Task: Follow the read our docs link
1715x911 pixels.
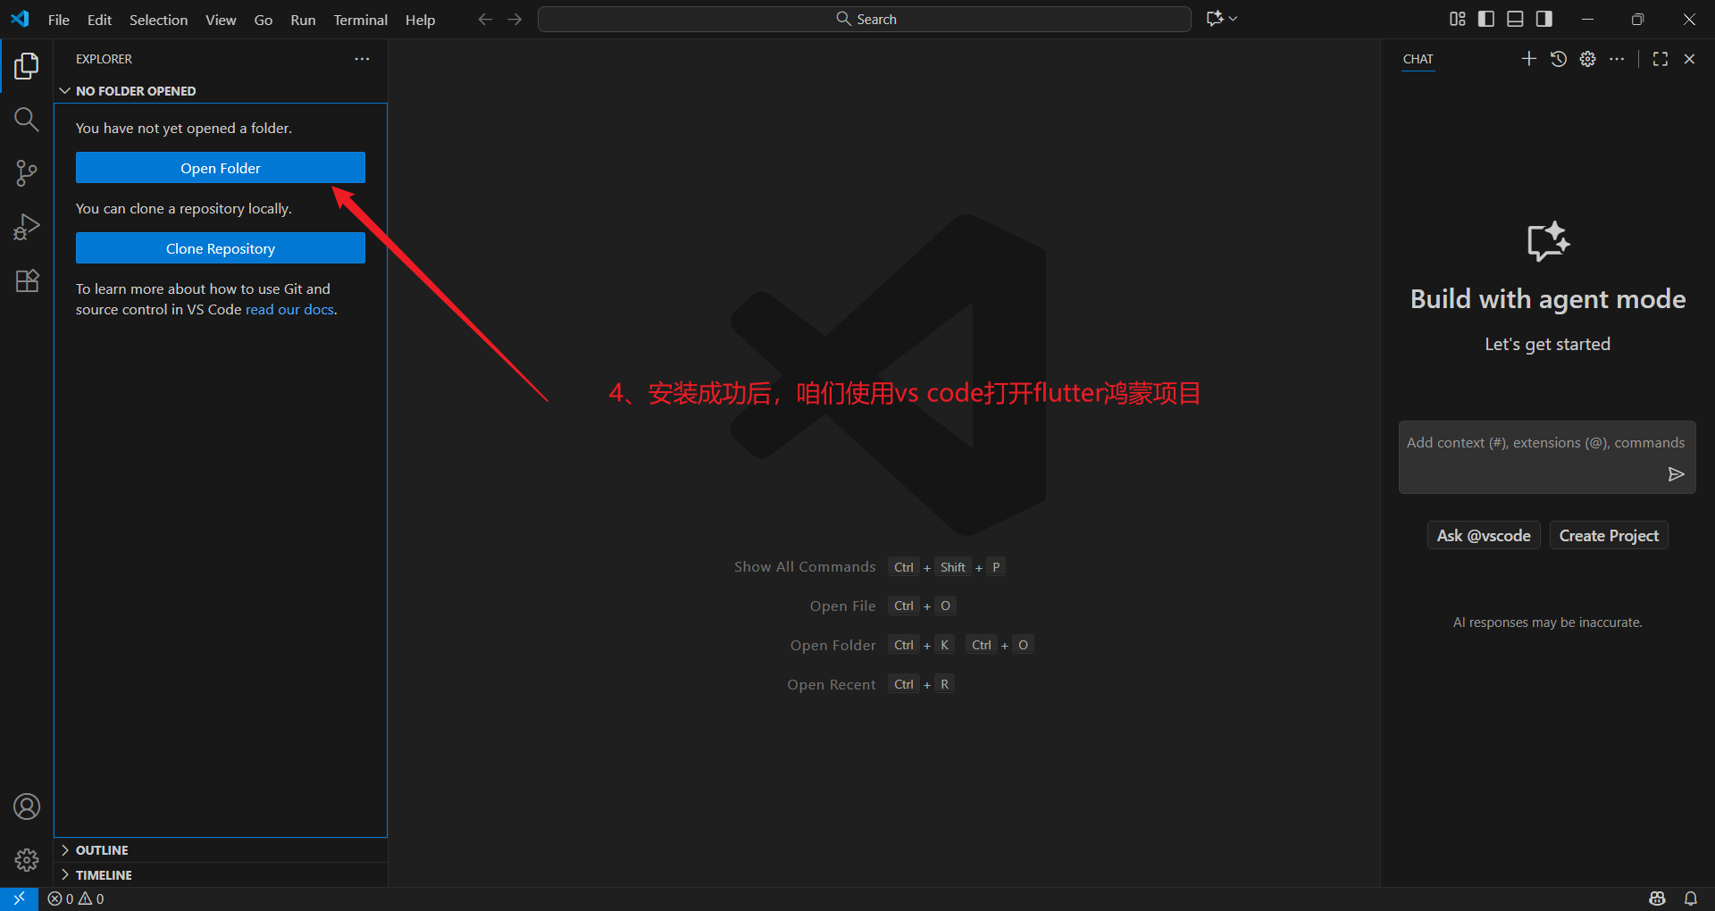Action: tap(289, 310)
